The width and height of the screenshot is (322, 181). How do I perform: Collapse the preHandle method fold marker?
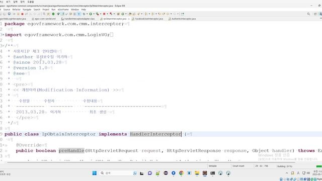tap(3, 145)
